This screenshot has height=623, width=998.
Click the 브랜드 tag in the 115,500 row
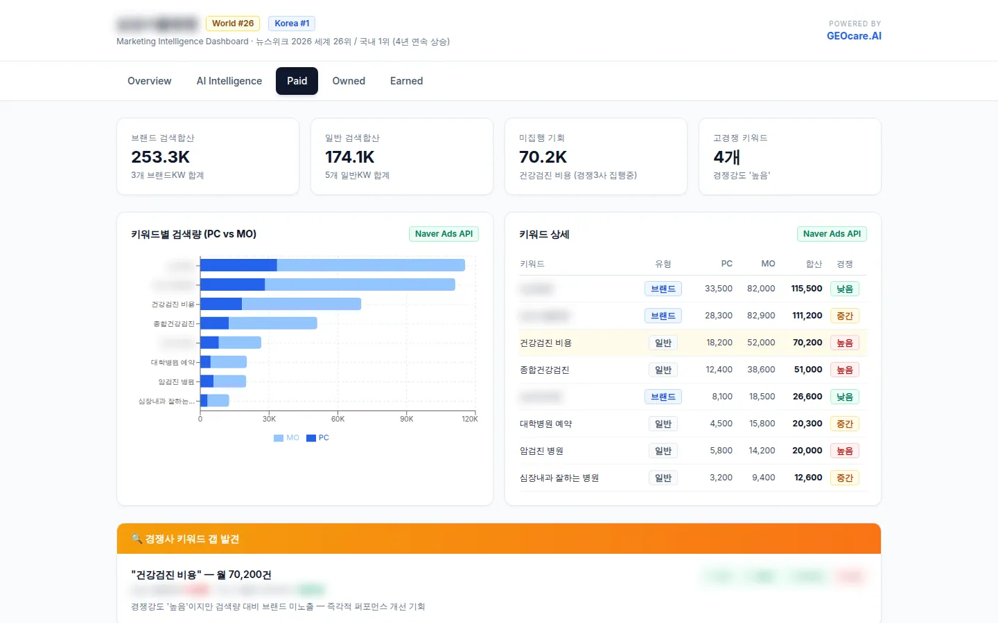(663, 289)
